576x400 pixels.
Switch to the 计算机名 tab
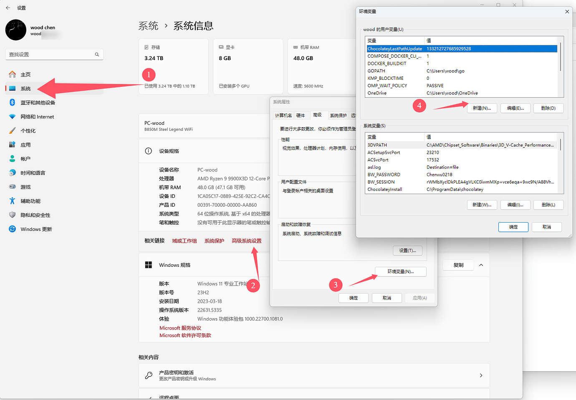coord(283,115)
